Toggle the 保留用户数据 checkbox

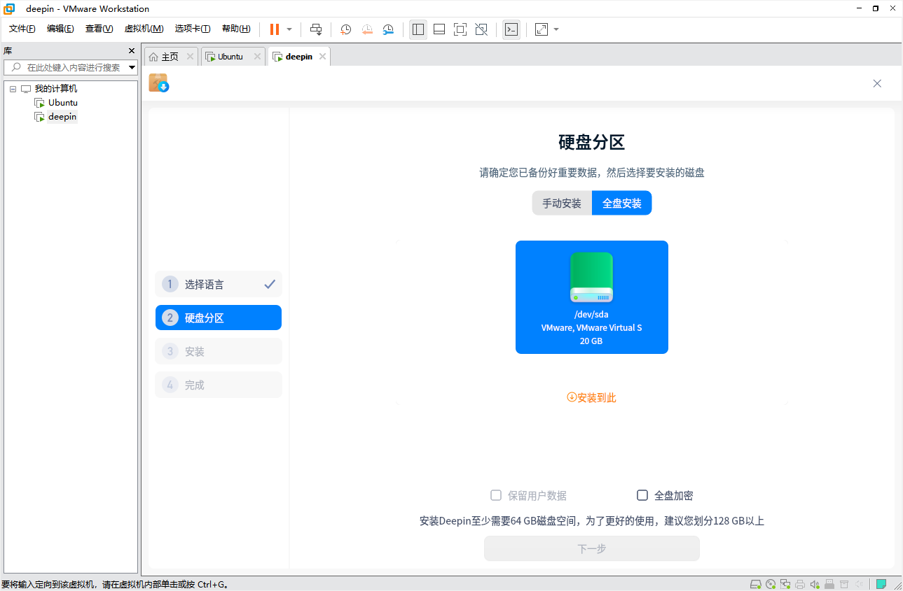(x=496, y=495)
